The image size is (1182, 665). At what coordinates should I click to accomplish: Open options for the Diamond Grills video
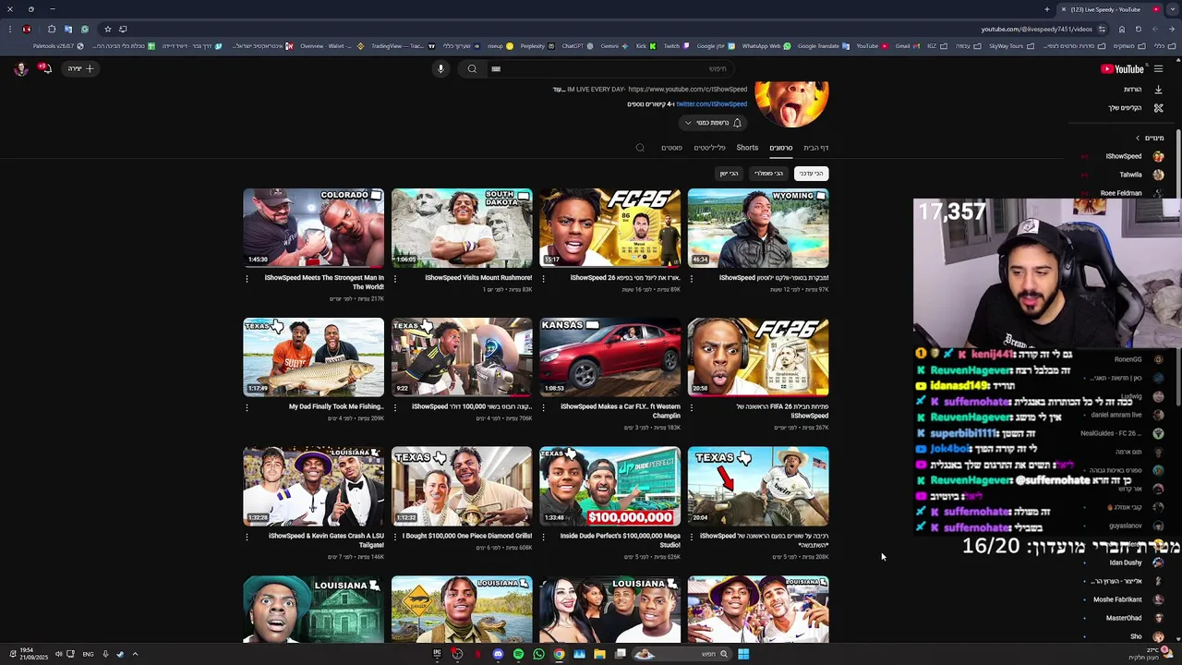pos(395,538)
